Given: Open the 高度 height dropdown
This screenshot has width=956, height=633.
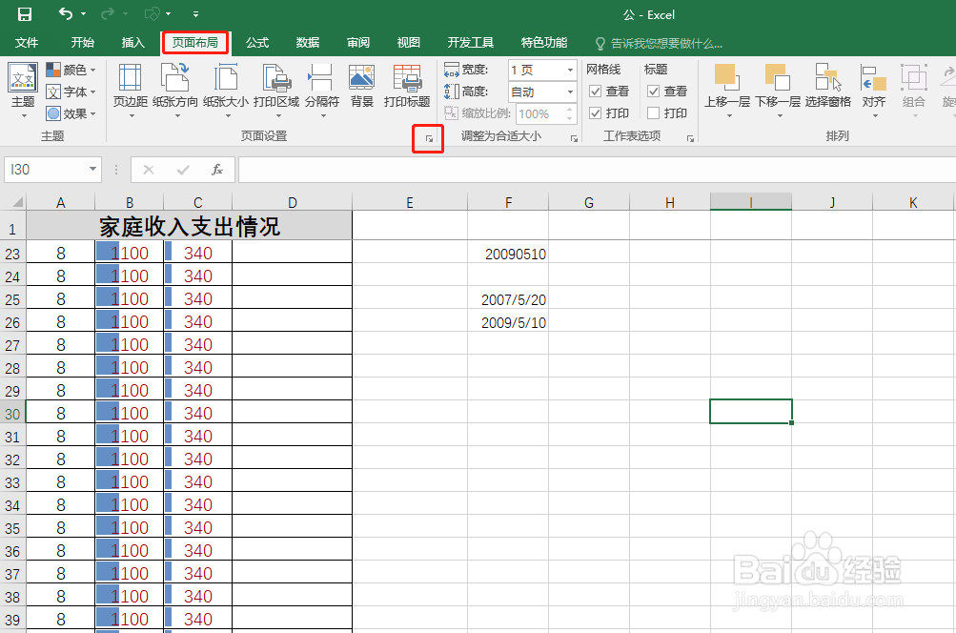Looking at the screenshot, I should tap(570, 92).
